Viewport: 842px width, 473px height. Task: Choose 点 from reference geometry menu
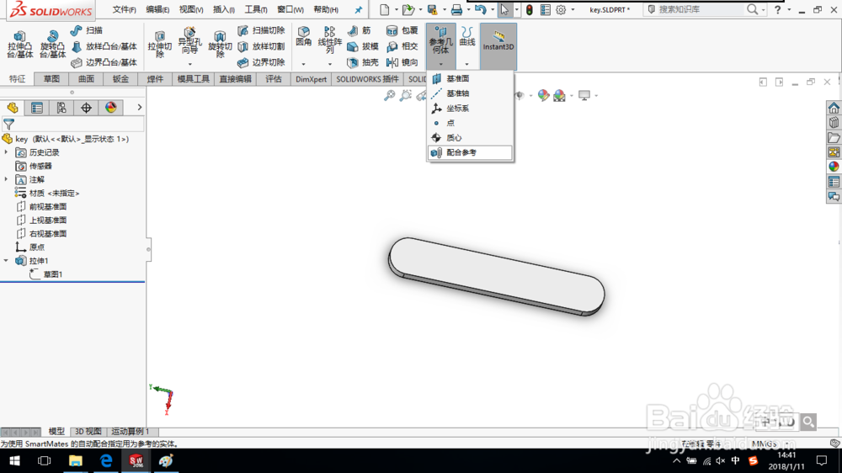coord(470,123)
